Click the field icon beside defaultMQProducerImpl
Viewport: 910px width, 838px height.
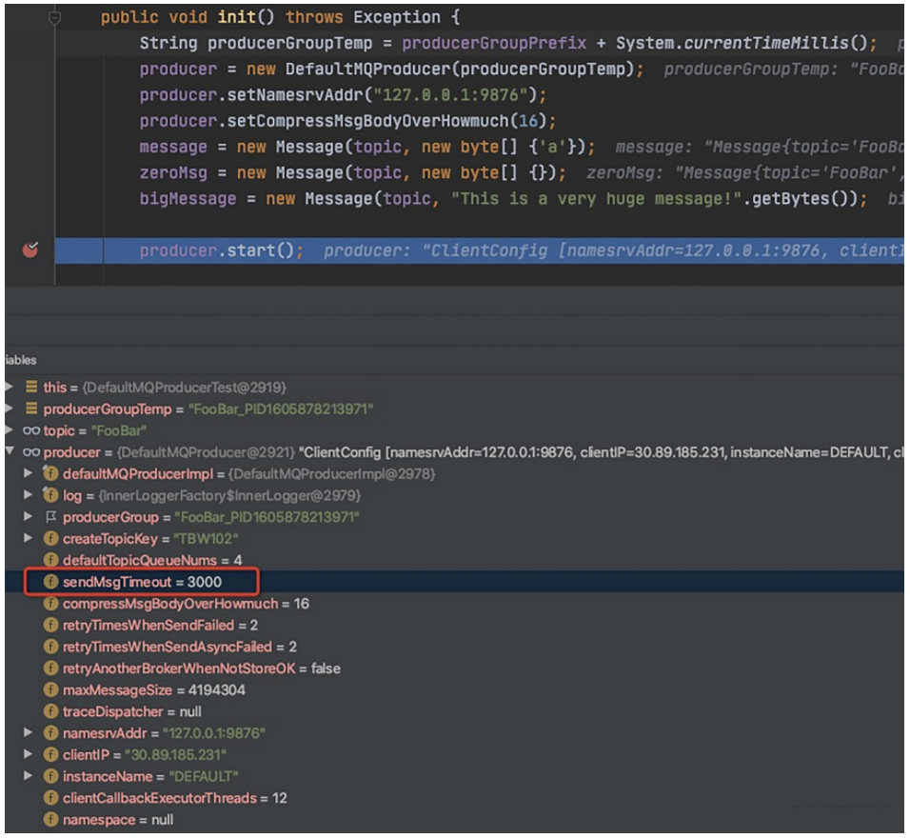tap(50, 473)
